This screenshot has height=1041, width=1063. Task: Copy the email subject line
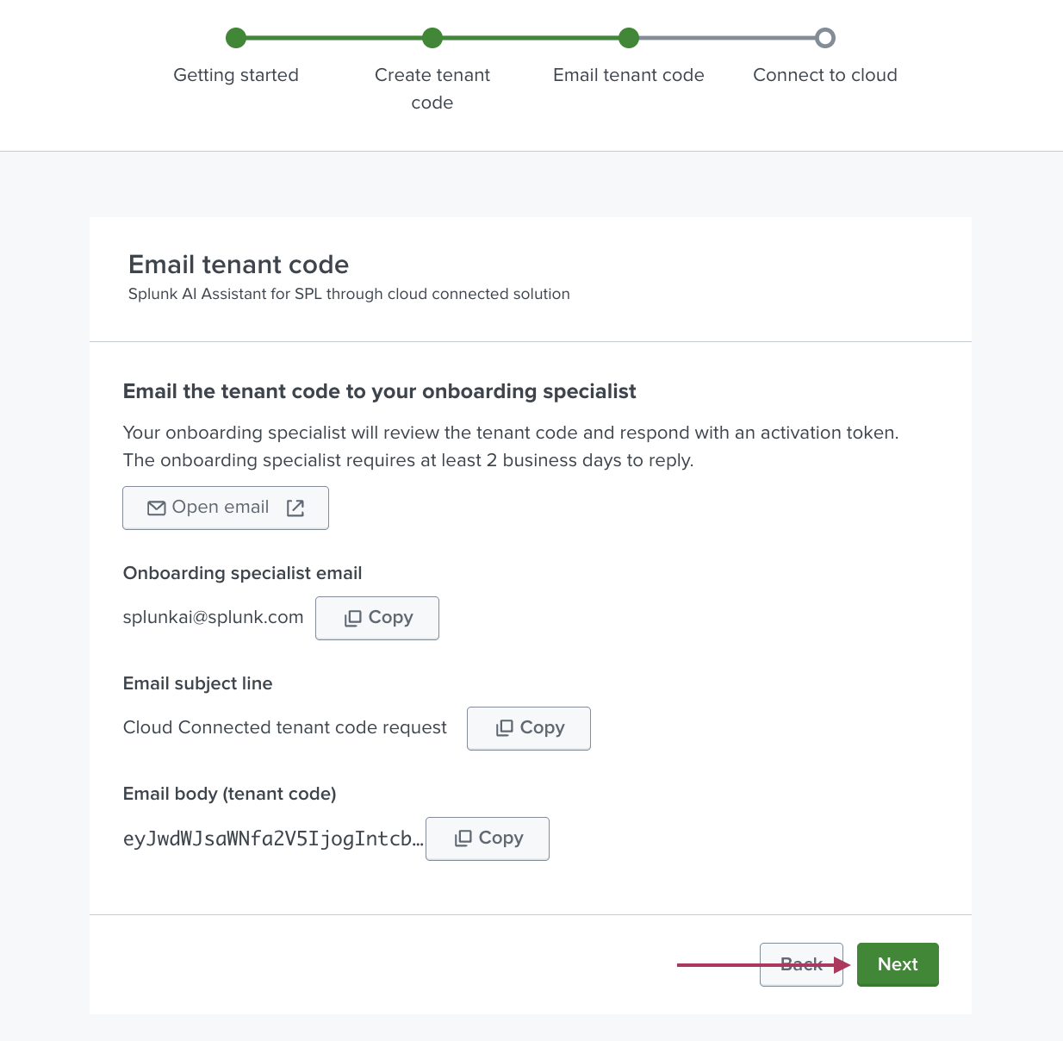[529, 728]
